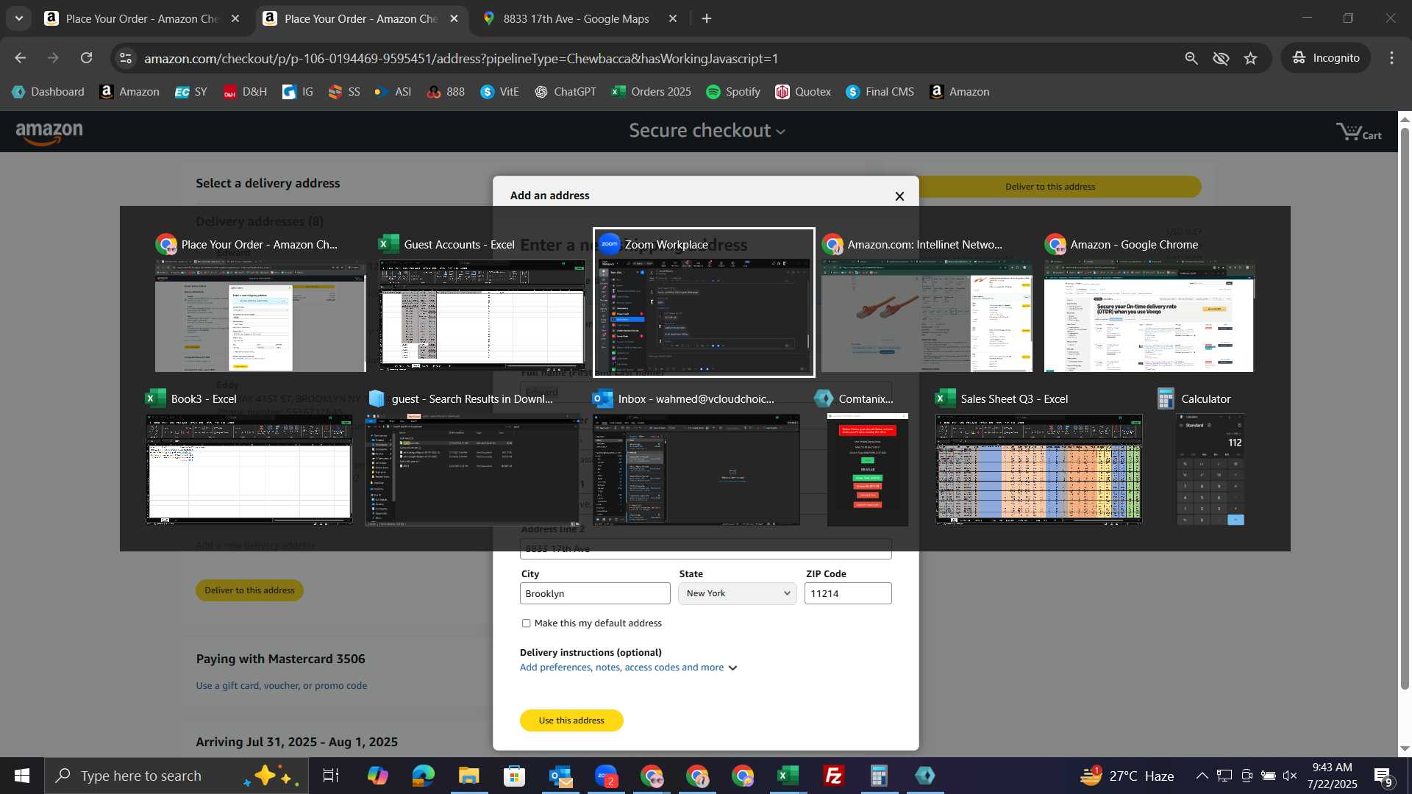1412x794 pixels.
Task: Select the Outlook Inbox window thumbnail
Action: [x=696, y=457]
